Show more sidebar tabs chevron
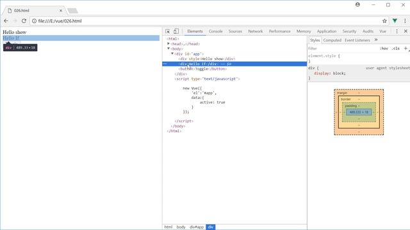This screenshot has height=230, width=410. pyautogui.click(x=376, y=40)
